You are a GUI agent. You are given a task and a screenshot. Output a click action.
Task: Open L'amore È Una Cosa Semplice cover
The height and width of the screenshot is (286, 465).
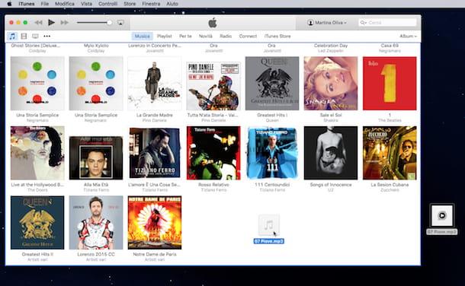155,153
